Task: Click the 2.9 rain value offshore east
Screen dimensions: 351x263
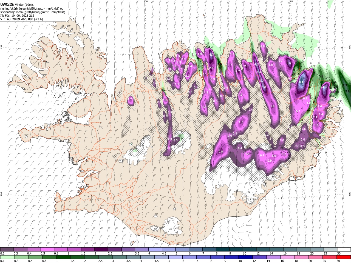Action: point(345,85)
